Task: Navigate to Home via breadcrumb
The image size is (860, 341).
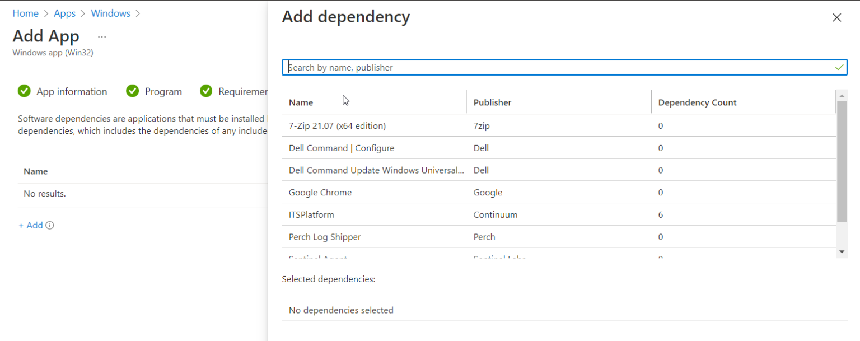Action: (26, 13)
